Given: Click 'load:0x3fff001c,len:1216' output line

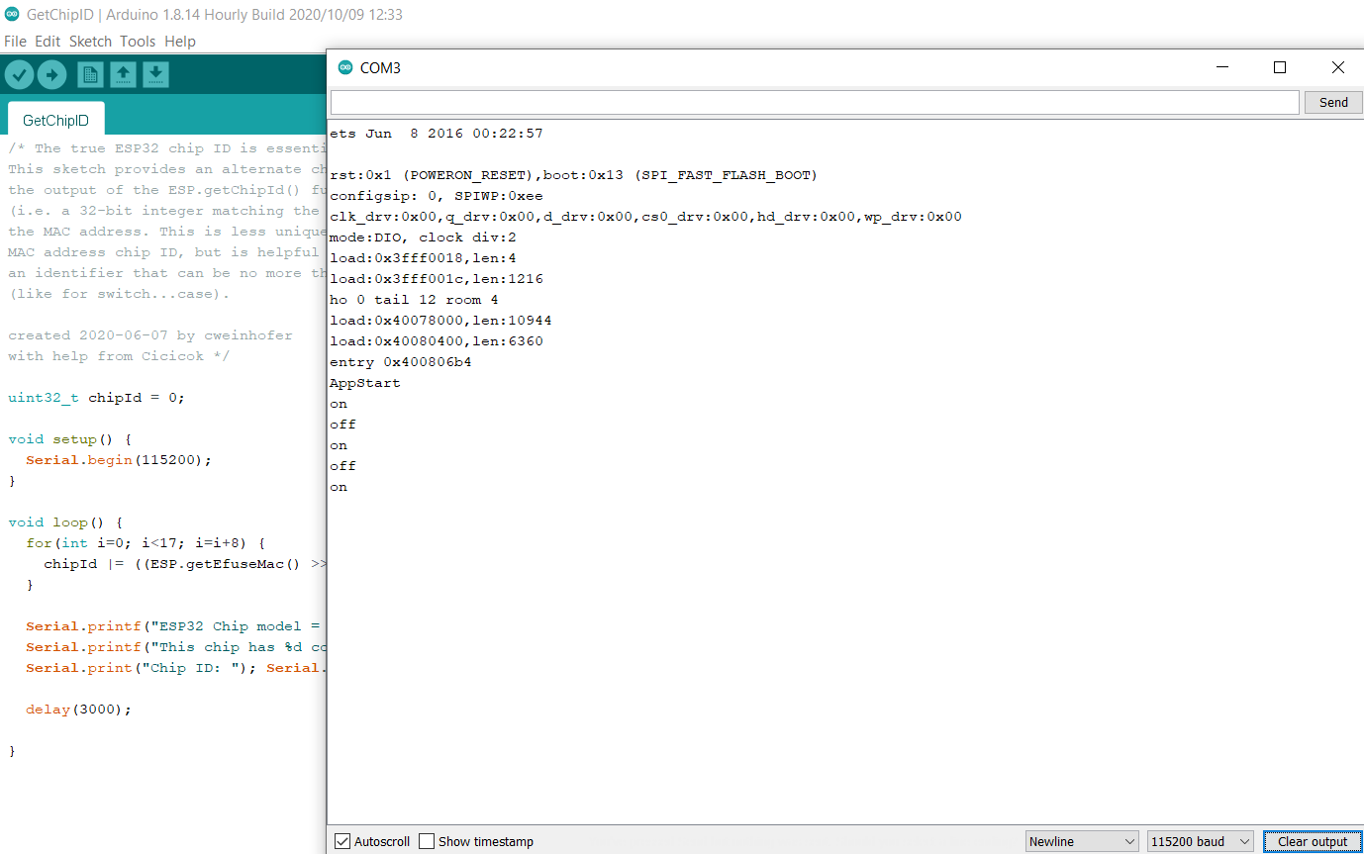Looking at the screenshot, I should (x=437, y=279).
